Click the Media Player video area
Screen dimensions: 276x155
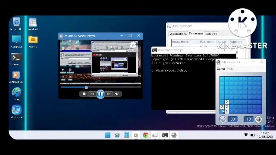[x=100, y=62]
